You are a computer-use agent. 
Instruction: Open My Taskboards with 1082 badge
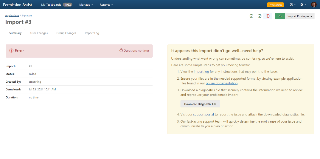56,5
